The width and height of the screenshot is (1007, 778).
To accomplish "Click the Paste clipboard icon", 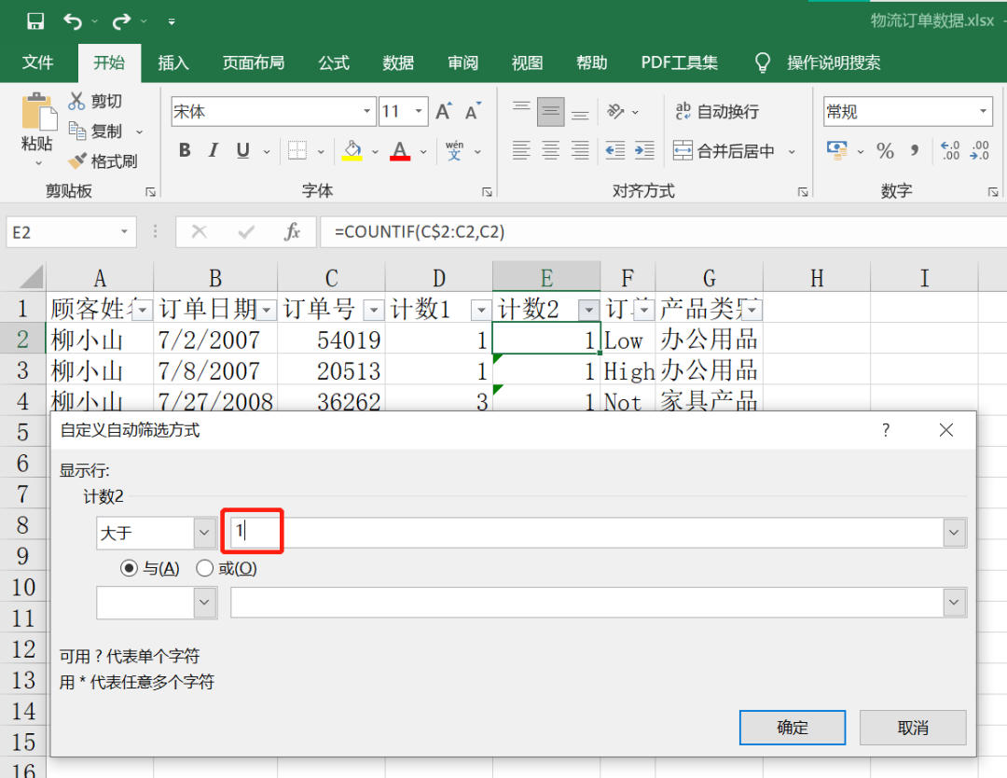I will [37, 113].
